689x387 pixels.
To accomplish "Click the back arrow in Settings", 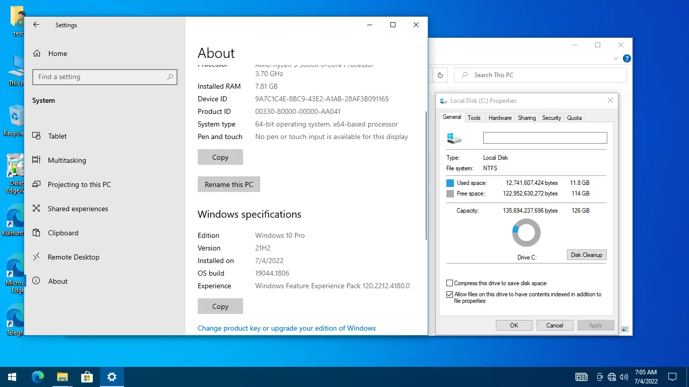I will [x=36, y=24].
